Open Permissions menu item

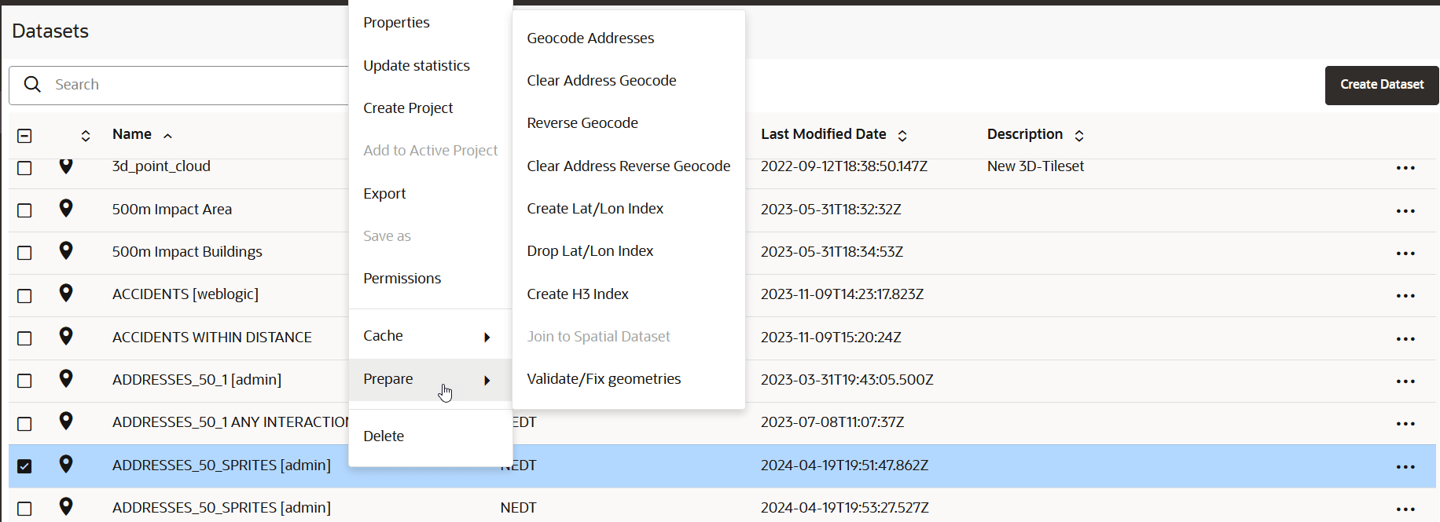tap(402, 279)
